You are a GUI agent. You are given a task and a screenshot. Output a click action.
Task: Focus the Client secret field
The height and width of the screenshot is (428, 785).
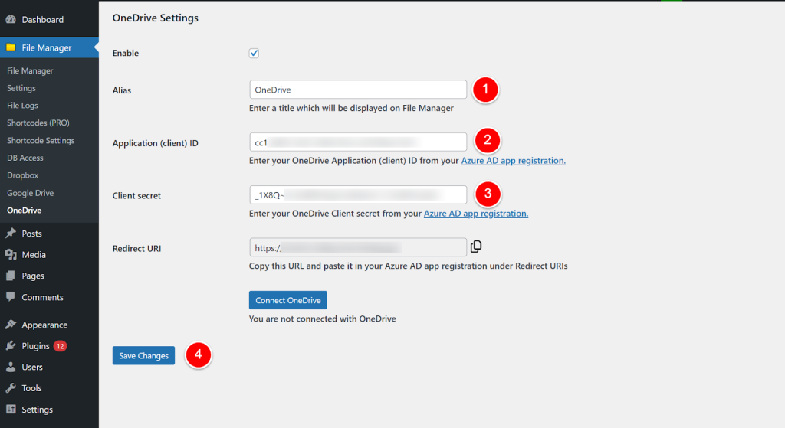tap(358, 195)
